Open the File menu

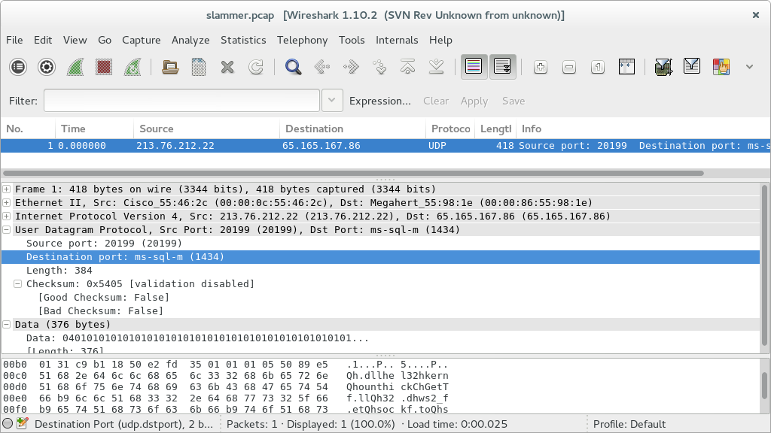coord(14,41)
